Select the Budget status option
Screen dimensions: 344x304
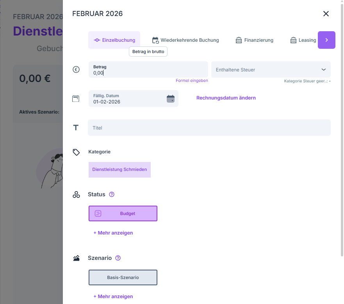(123, 213)
